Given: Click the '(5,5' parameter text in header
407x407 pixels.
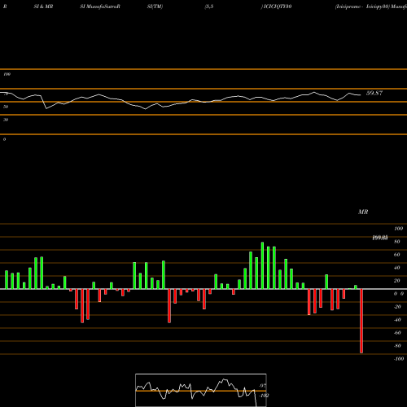Looking at the screenshot, I should (209, 7).
